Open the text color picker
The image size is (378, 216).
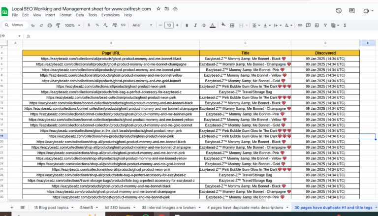pos(213,25)
